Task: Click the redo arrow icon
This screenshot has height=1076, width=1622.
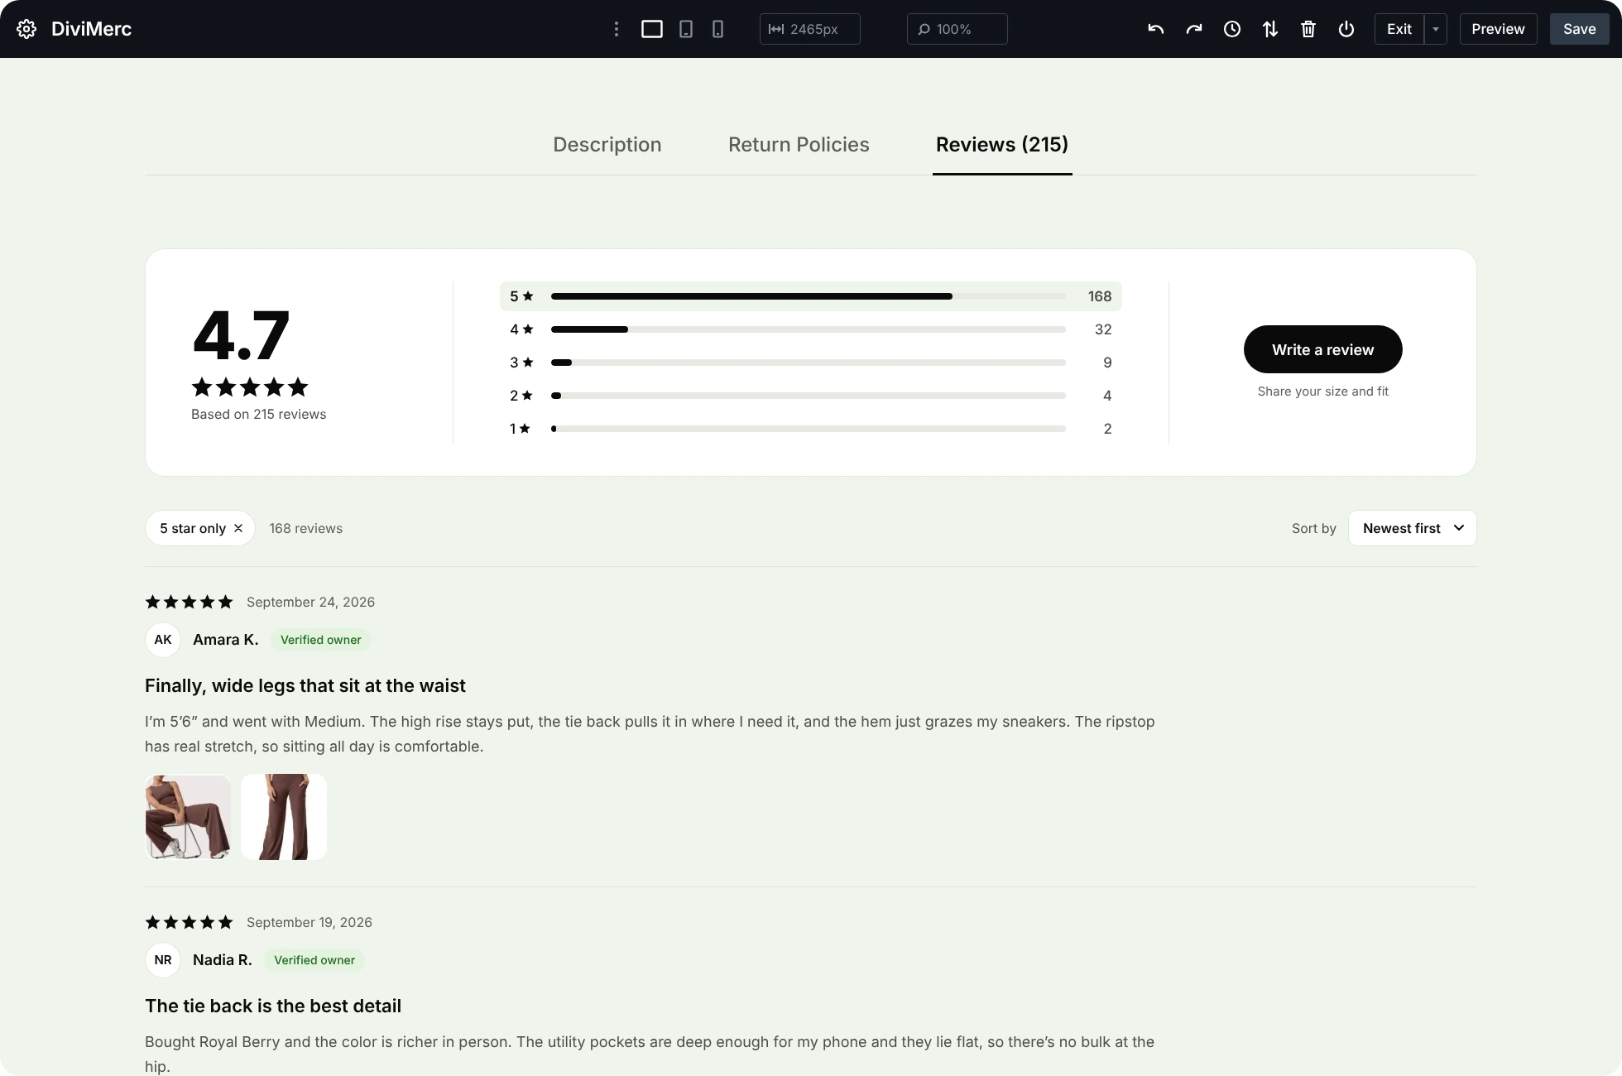Action: pos(1194,29)
